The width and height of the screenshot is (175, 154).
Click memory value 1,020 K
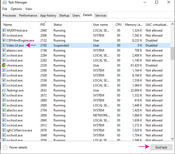tap(137, 130)
